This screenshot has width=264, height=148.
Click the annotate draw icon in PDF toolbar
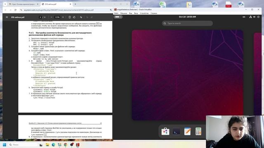[x=81, y=17]
